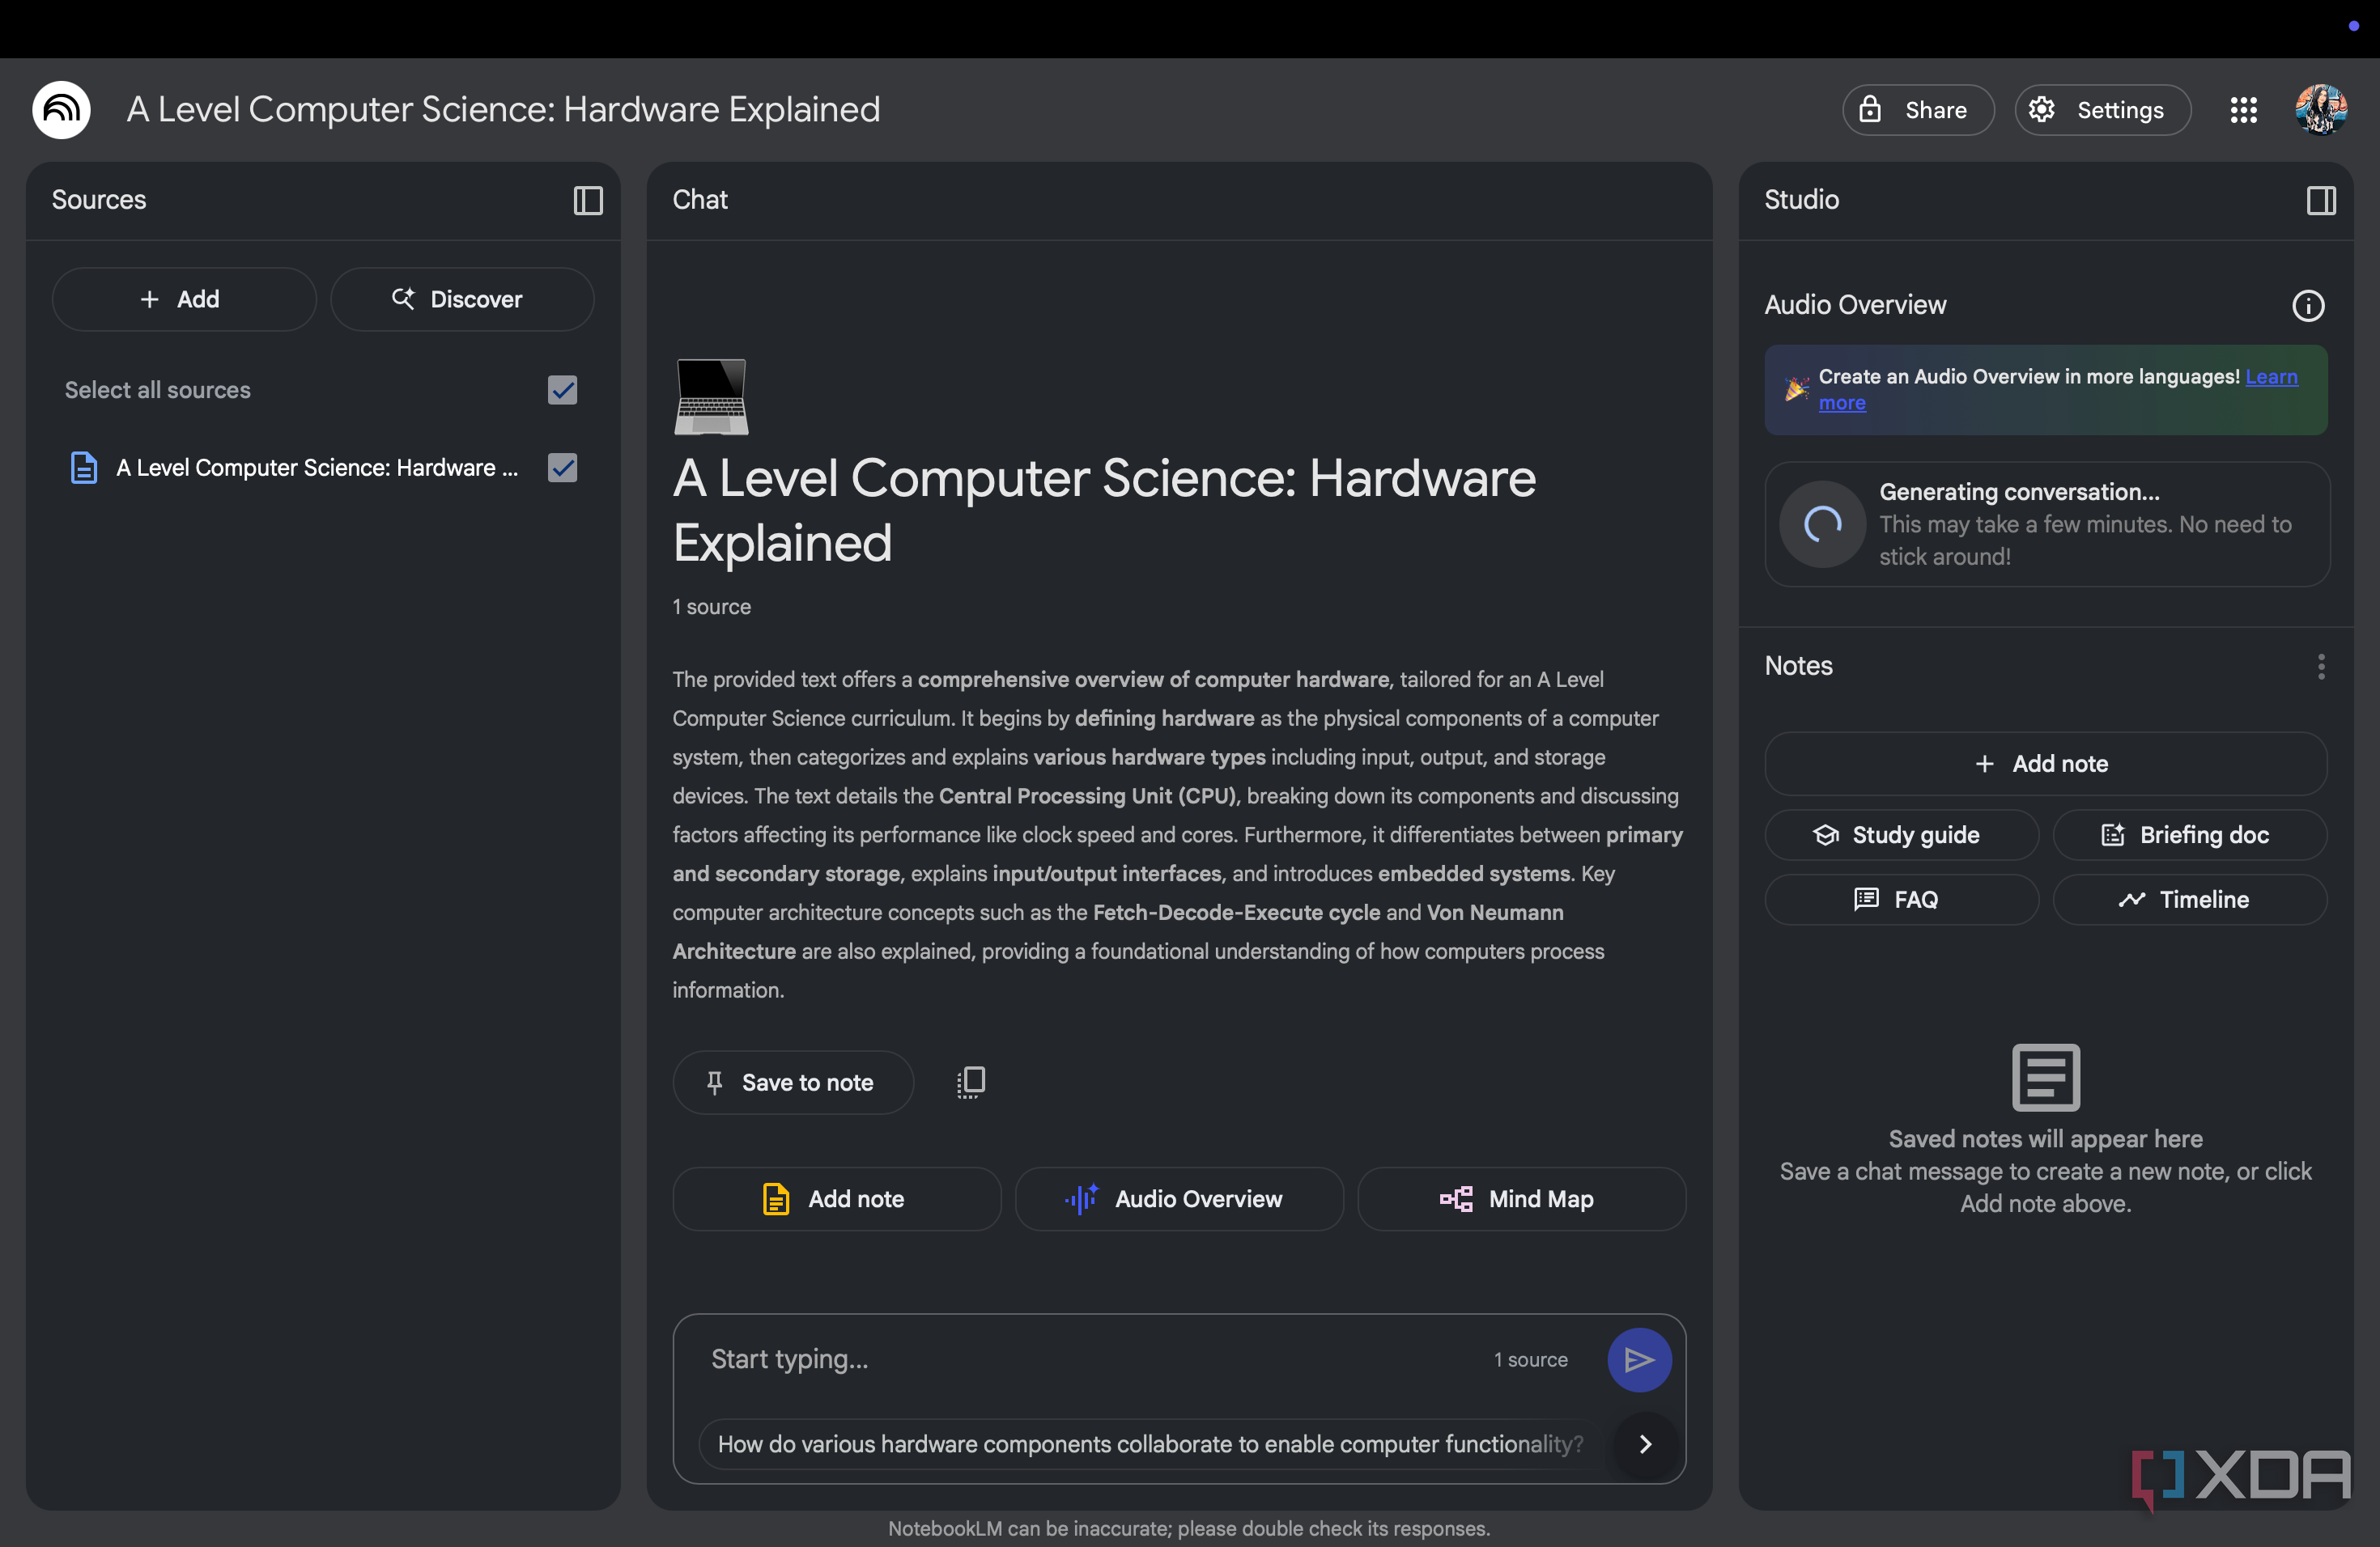The image size is (2380, 1547).
Task: Open the Discover sources button
Action: click(x=462, y=299)
